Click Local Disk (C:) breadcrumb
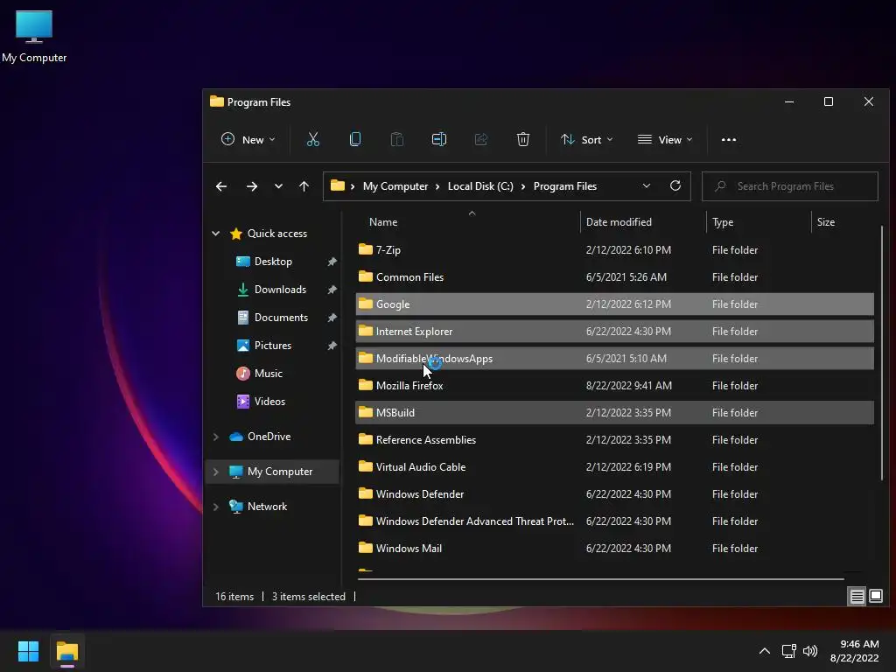Screen dimensions: 896x672 pos(480,186)
